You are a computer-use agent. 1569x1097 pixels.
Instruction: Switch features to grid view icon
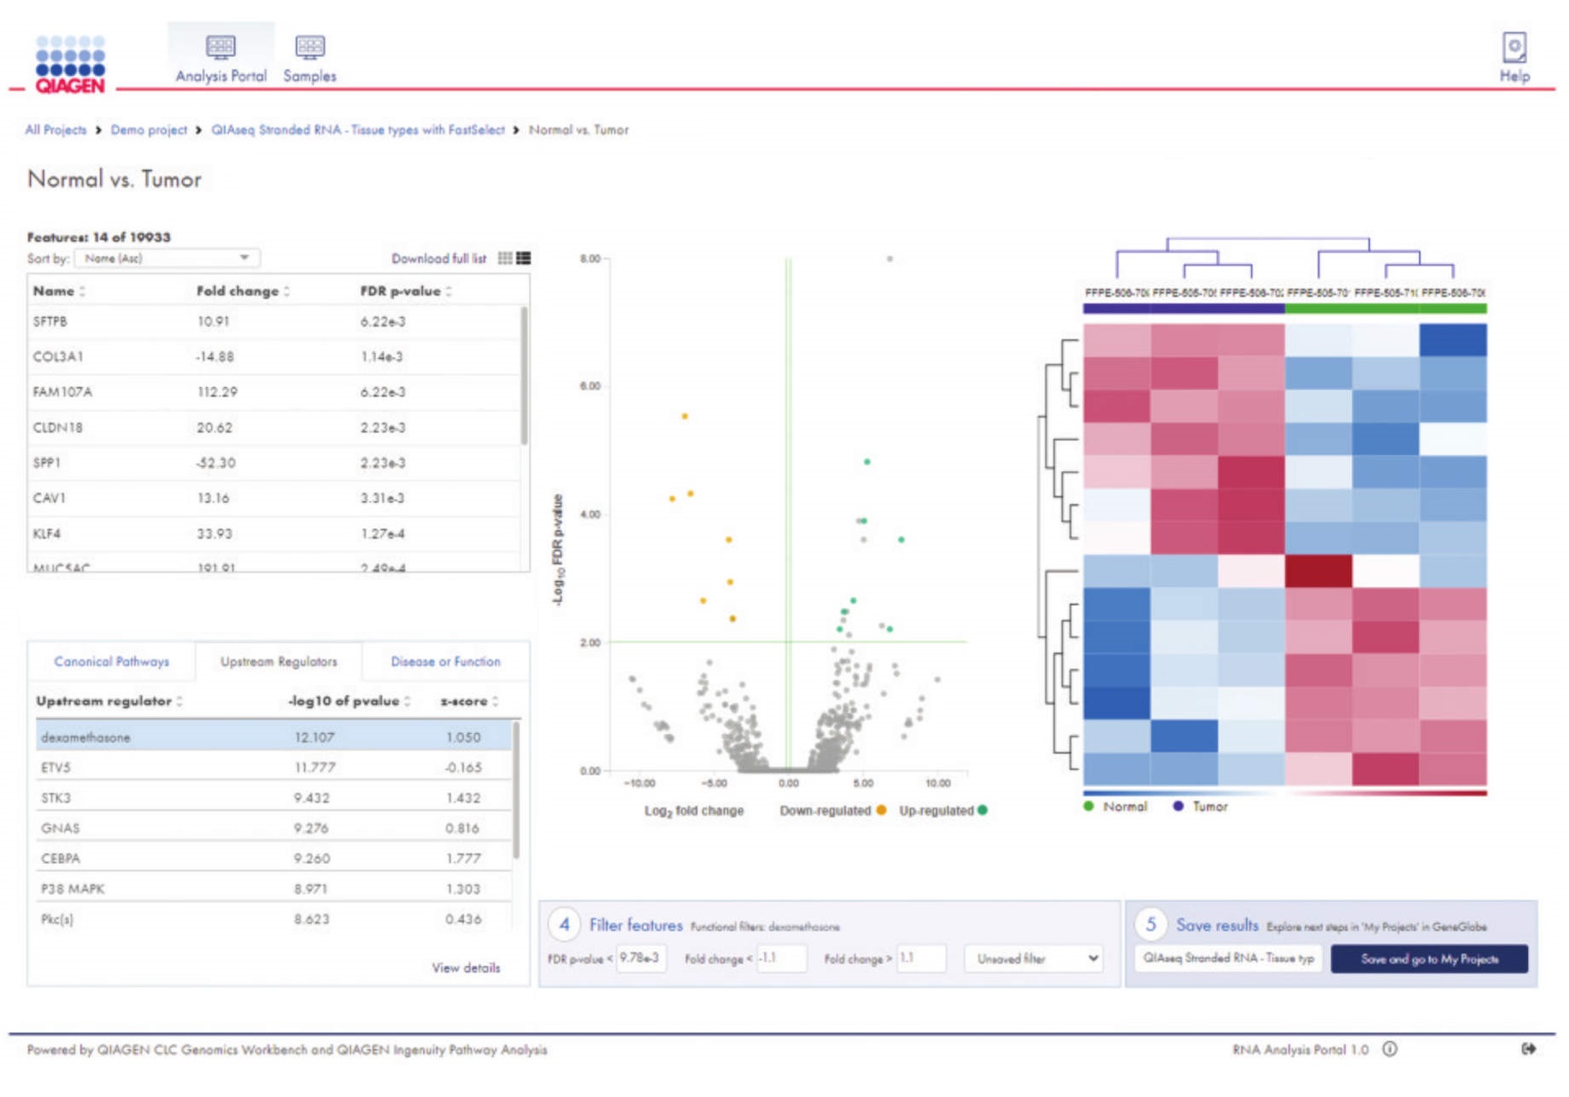click(x=505, y=258)
